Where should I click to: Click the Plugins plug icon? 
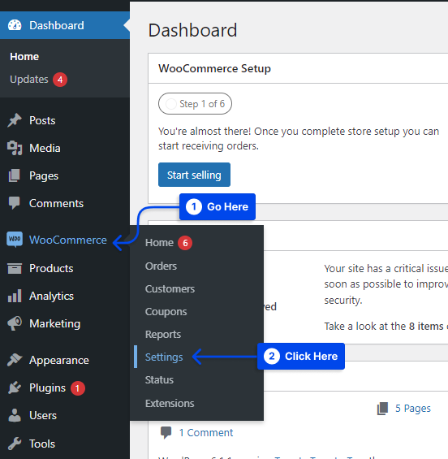point(15,388)
